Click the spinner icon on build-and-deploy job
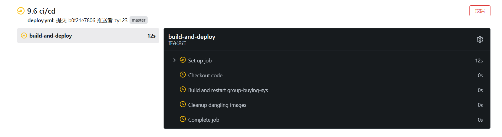Screen dimensions: 502x137 pyautogui.click(x=24, y=36)
